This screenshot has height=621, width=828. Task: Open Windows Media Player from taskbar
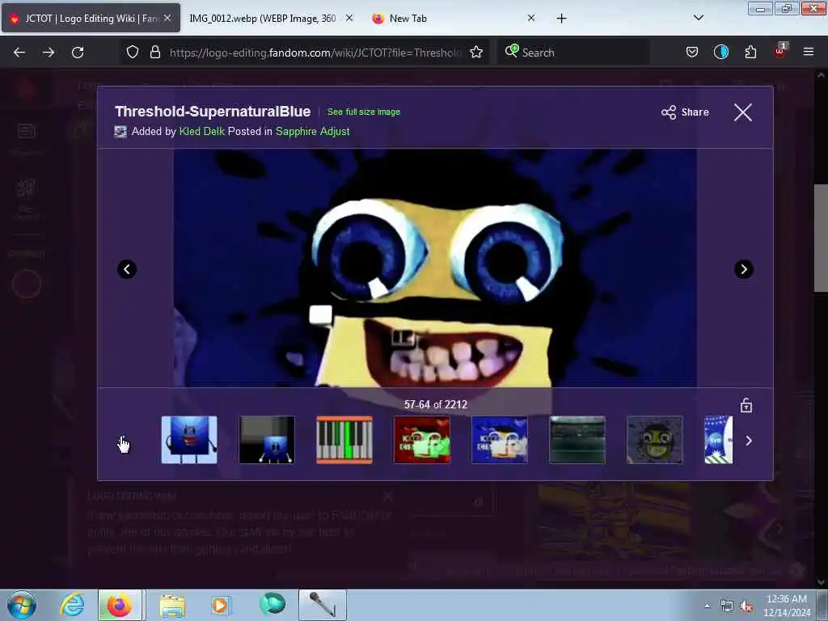pyautogui.click(x=220, y=605)
